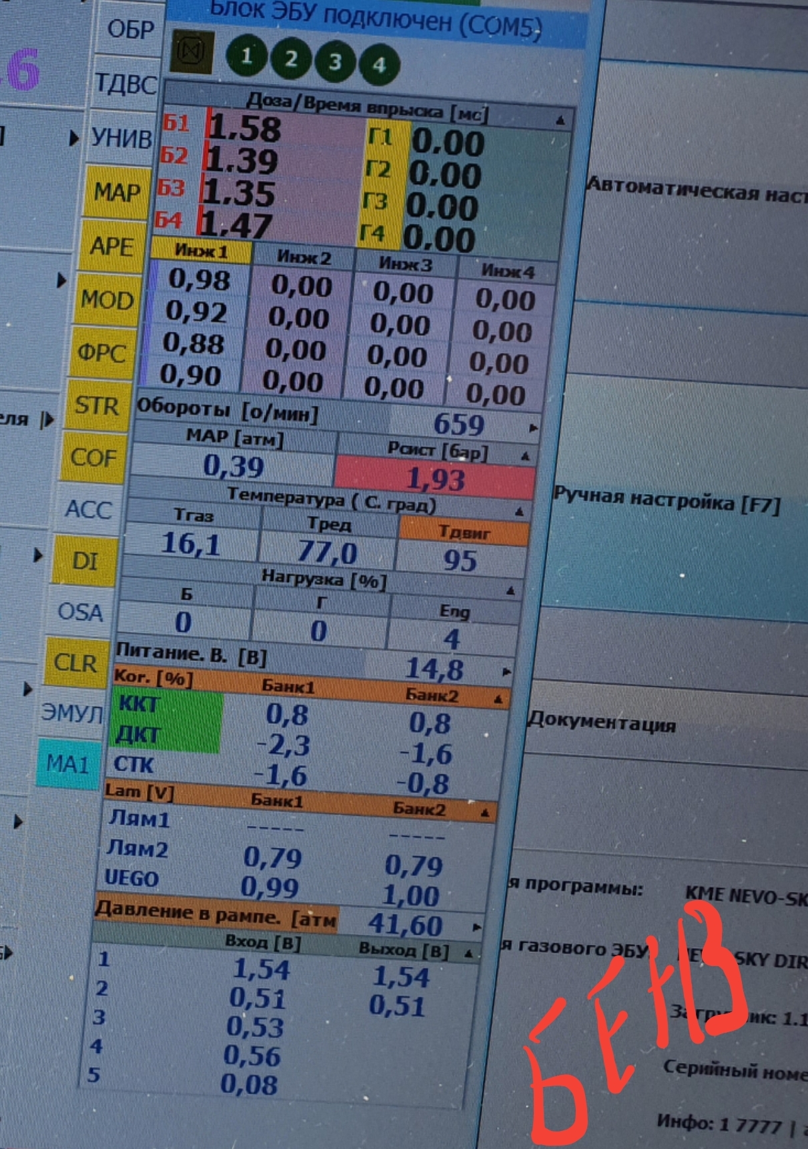Click the DI sidebar button
The height and width of the screenshot is (1149, 808).
[x=85, y=561]
